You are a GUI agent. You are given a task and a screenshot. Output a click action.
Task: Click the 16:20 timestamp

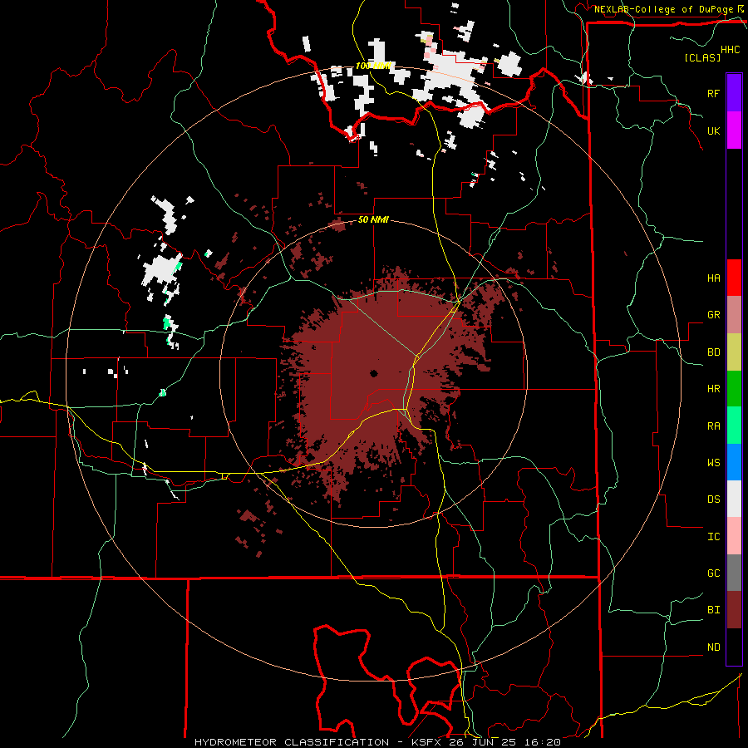tap(544, 742)
